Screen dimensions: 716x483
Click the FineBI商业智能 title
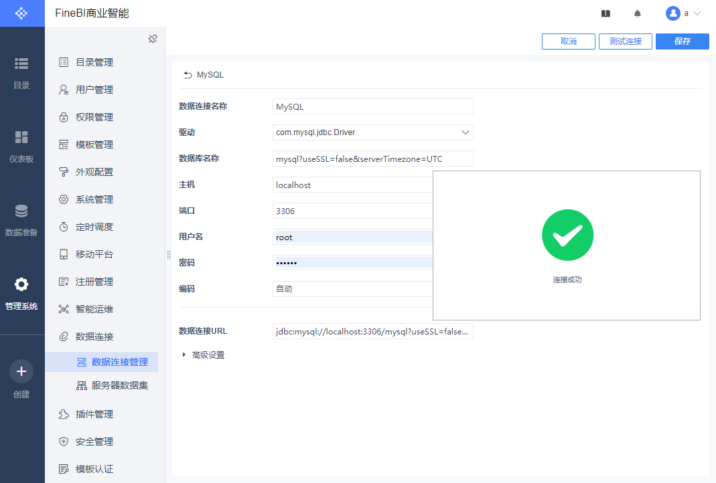[x=92, y=13]
